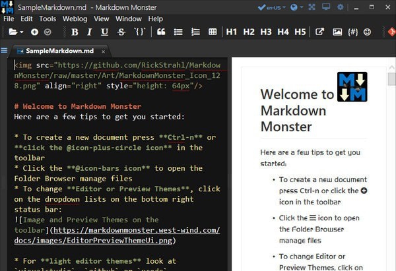Open the folder/file open icon in toolbar
This screenshot has width=396, height=271.
click(x=13, y=32)
